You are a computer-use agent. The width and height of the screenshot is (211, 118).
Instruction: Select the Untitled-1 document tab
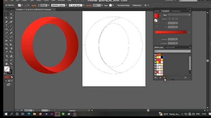click(x=34, y=10)
